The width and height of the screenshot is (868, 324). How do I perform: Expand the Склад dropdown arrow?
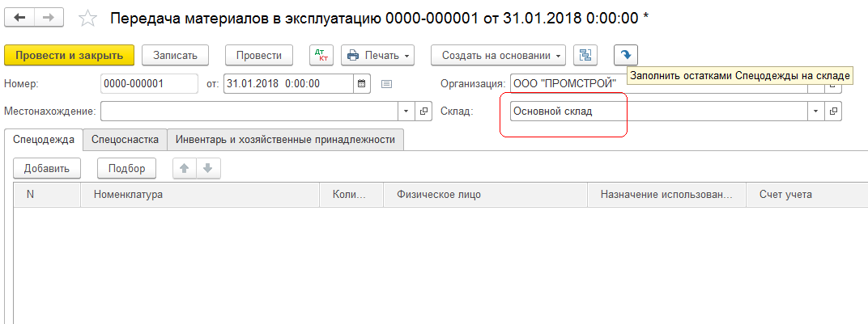coord(816,112)
